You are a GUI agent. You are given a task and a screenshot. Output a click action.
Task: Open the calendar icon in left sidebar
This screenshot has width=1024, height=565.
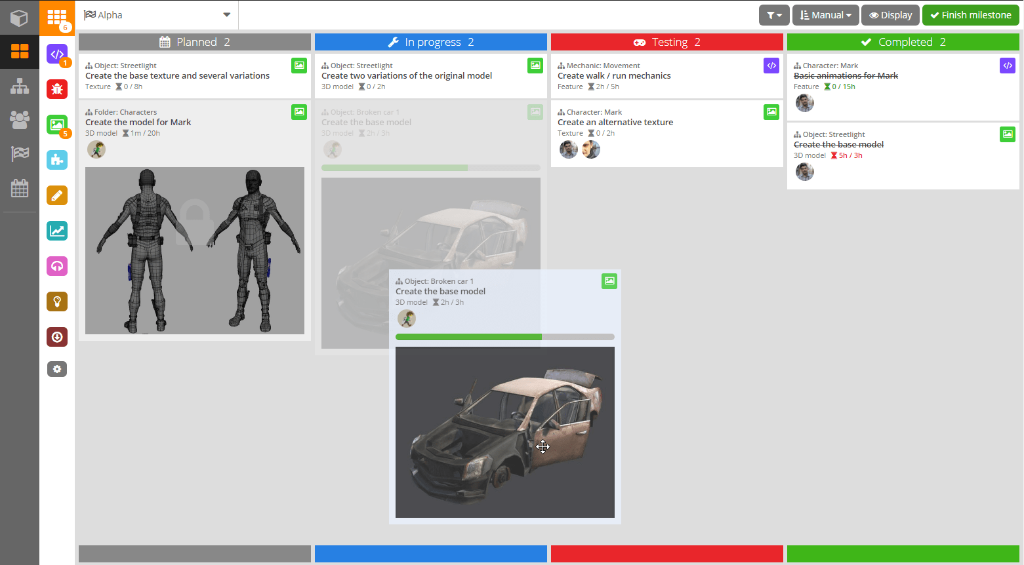coord(20,189)
